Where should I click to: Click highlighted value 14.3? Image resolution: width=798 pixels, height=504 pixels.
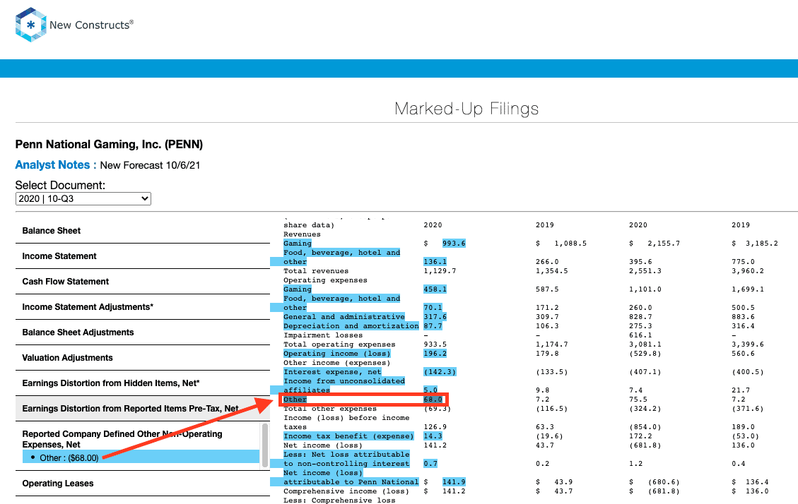coord(433,436)
